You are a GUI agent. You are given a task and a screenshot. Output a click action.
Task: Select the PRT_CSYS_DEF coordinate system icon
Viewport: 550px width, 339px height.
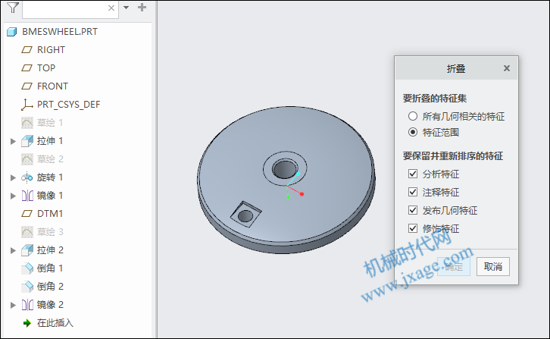[x=27, y=105]
